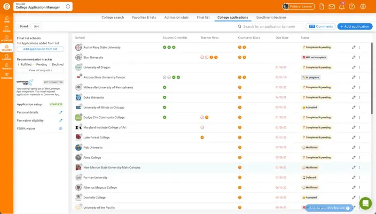Open more options for University of Illinois at Chicago

tap(360, 107)
